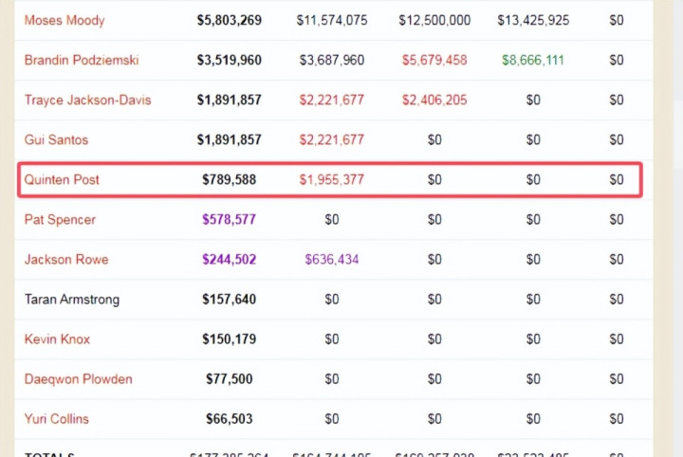Click the green $8,666,111 salary cell

coord(533,60)
